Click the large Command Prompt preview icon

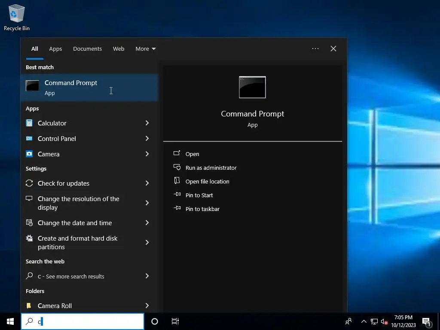click(252, 87)
